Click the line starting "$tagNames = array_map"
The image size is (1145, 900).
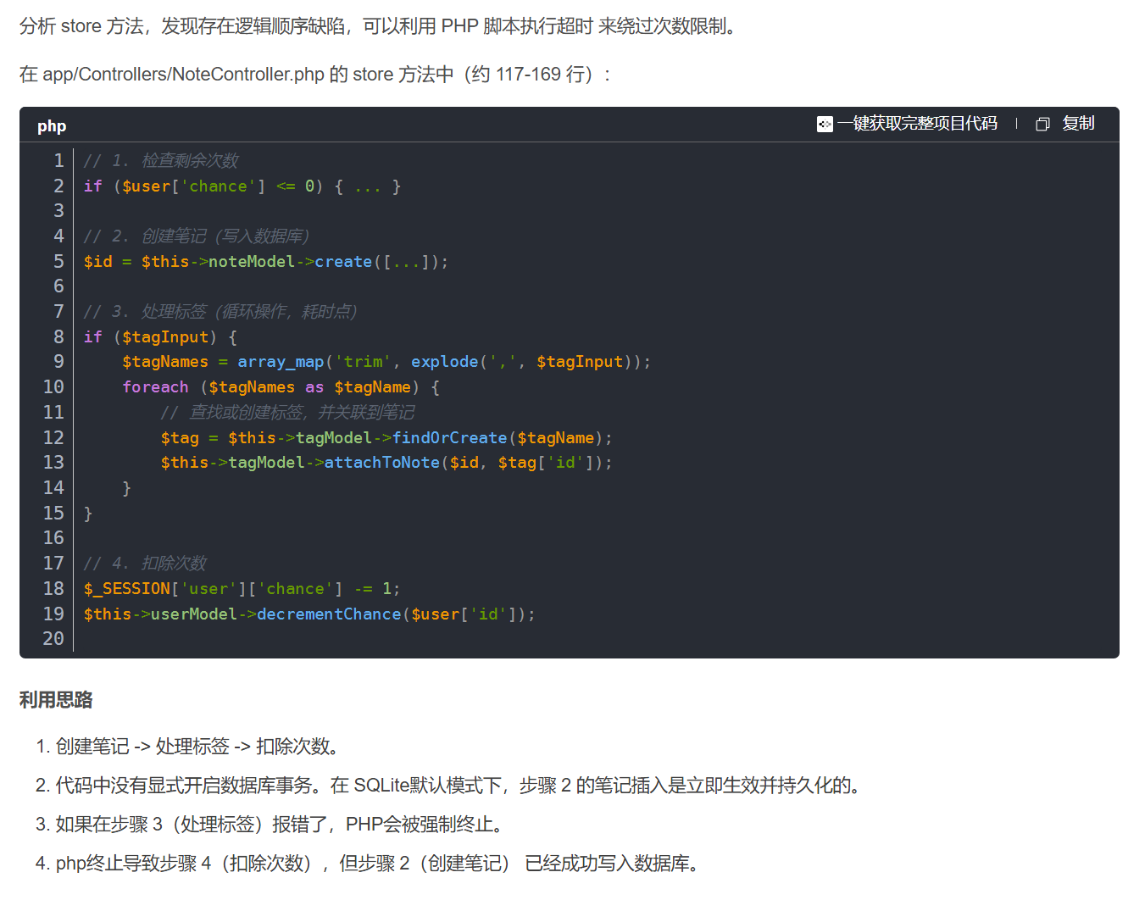tap(386, 362)
